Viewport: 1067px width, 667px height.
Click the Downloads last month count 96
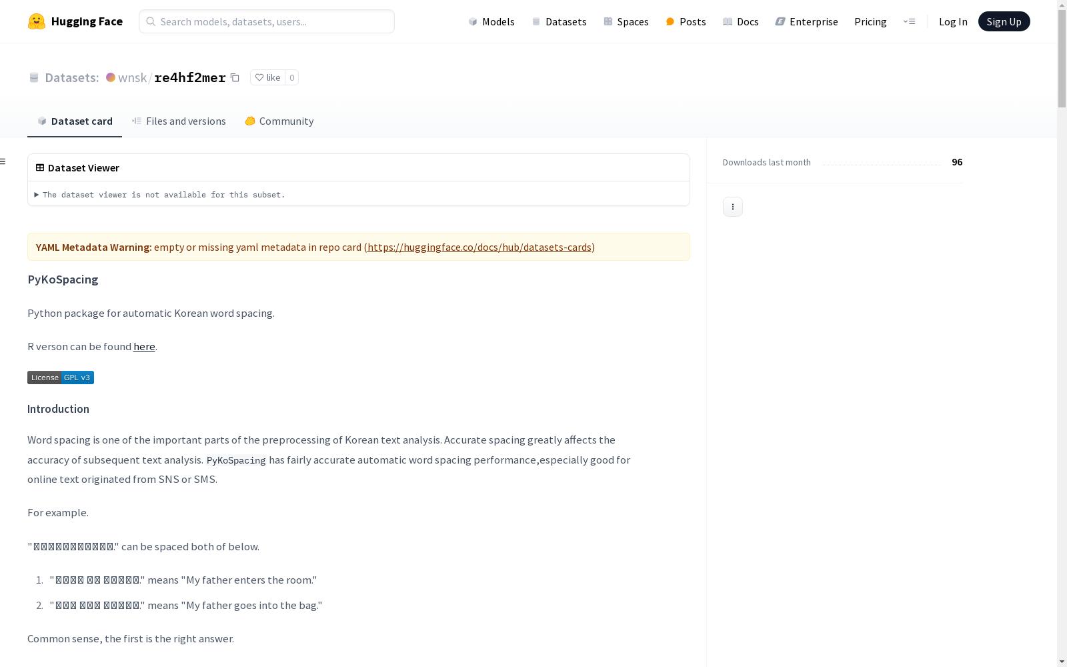pos(957,162)
